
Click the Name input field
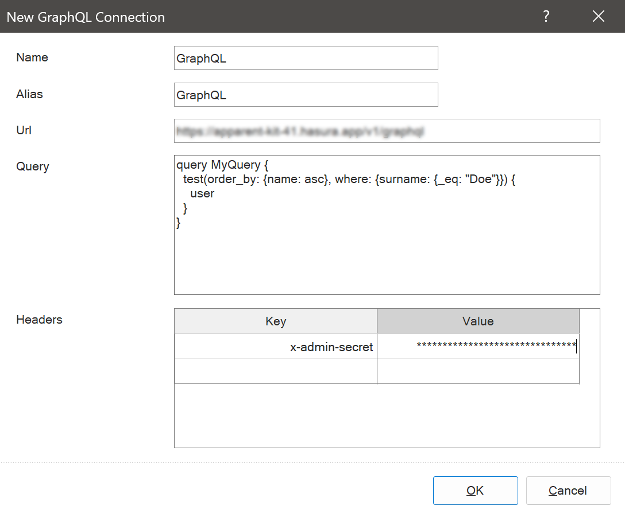[x=306, y=58]
